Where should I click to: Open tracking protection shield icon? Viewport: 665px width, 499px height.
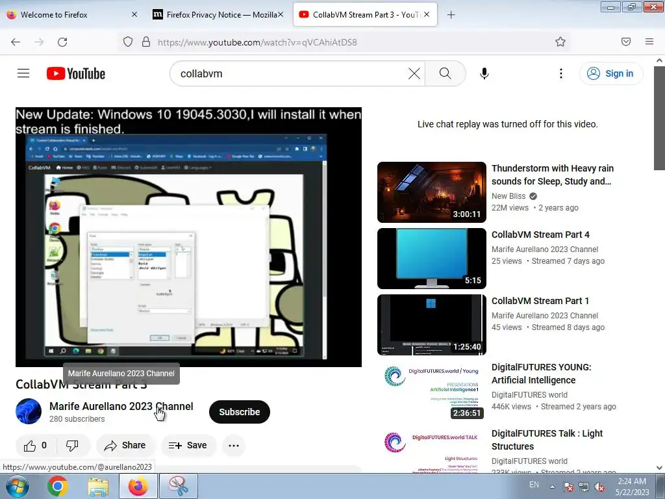128,42
